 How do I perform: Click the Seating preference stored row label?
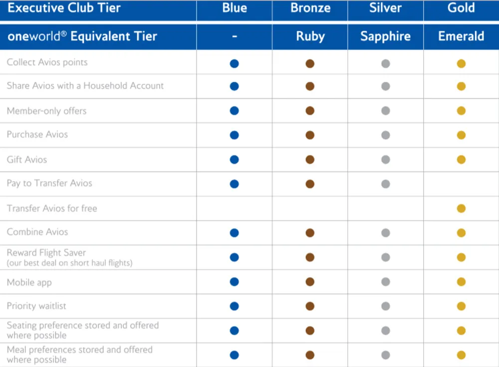point(83,330)
